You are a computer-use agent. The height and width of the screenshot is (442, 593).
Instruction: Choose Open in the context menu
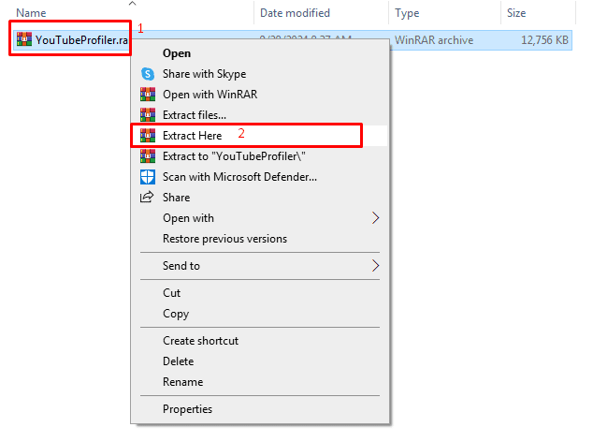(x=259, y=53)
